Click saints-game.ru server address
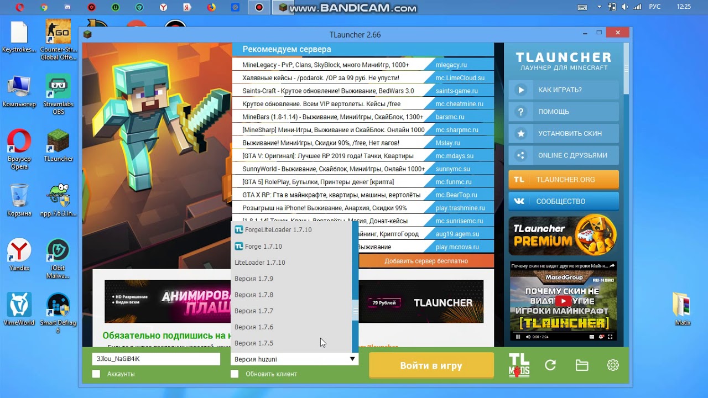This screenshot has width=708, height=398. [456, 91]
